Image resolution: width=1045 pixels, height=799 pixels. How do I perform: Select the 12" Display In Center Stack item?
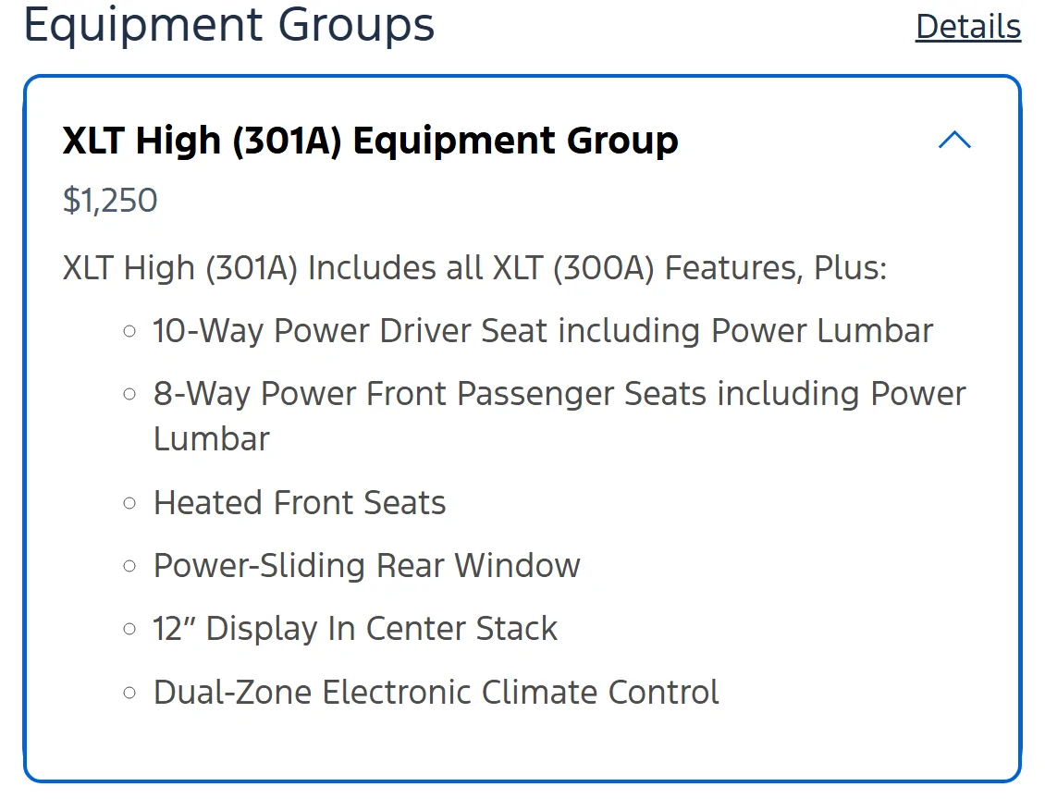pos(355,629)
